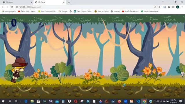Open PowerPoint from the taskbar
185x104 pixels.
pos(132,101)
